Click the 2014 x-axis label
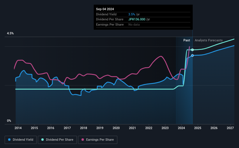Screen dimensions: 239x148 coord(18,128)
